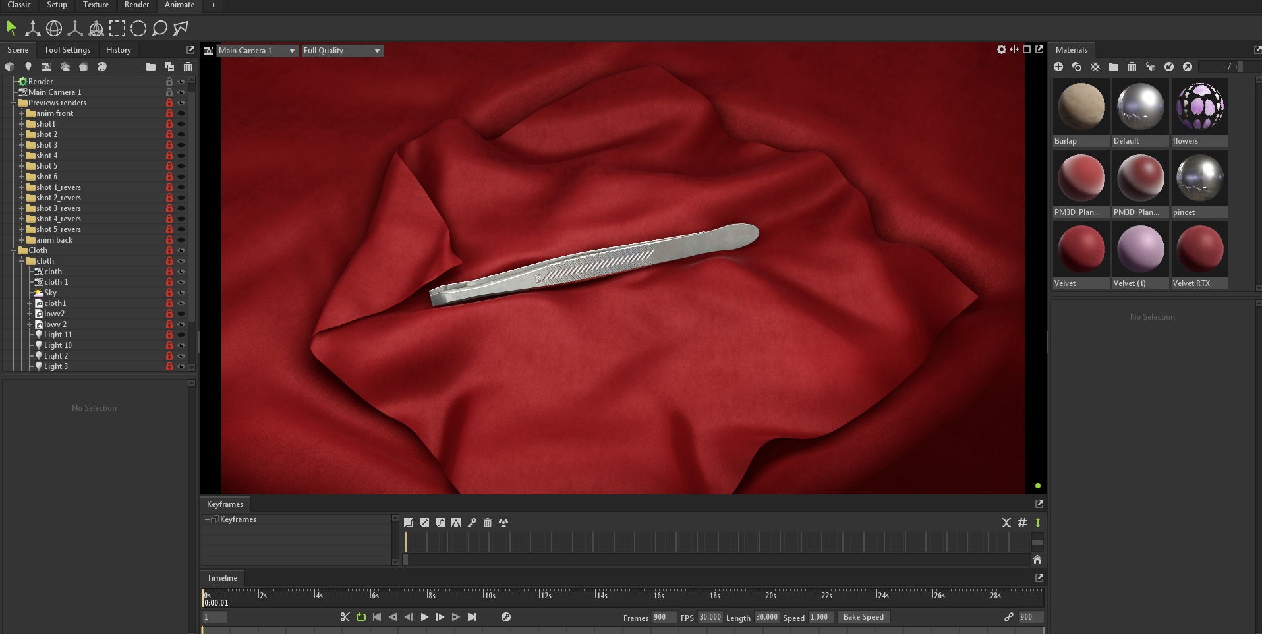Image resolution: width=1262 pixels, height=634 pixels.
Task: Open the Full Quality dropdown
Action: [342, 51]
